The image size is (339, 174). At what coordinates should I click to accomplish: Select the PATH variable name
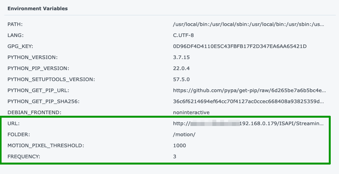tap(15, 24)
